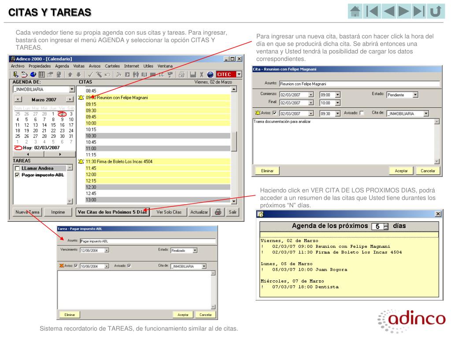Click scroll-down arrow of TAREAS list

tap(70, 201)
